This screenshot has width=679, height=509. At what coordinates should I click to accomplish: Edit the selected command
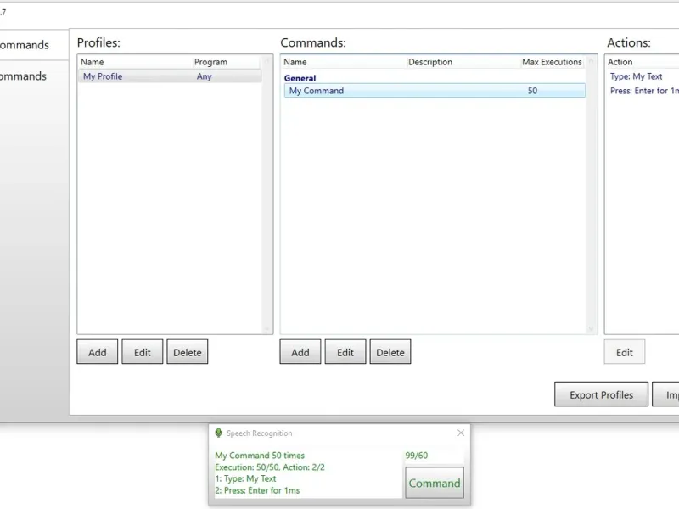tap(345, 352)
